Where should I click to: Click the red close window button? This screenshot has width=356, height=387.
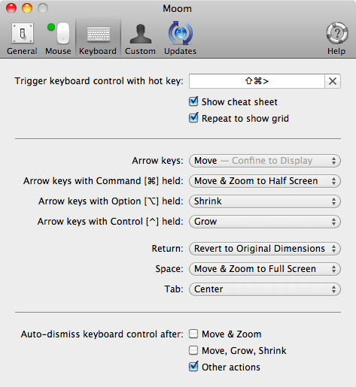[x=11, y=8]
